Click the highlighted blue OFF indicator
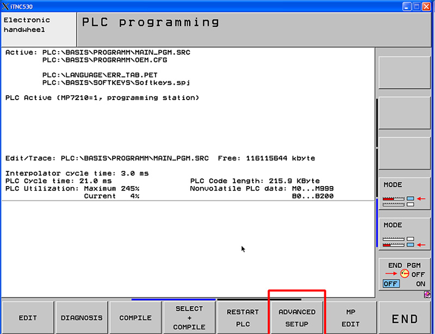 (390, 283)
